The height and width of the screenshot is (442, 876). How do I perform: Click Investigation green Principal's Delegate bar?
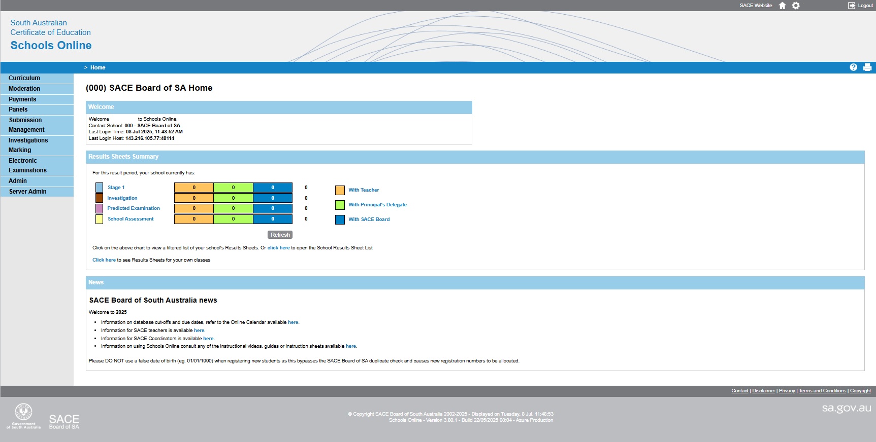(233, 198)
